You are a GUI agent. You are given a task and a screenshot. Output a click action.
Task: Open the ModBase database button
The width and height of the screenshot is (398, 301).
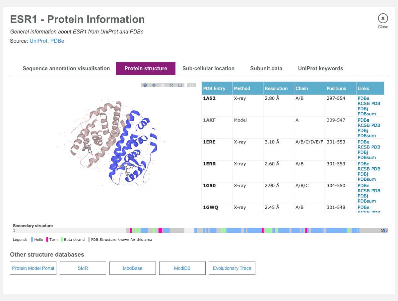tap(132, 268)
